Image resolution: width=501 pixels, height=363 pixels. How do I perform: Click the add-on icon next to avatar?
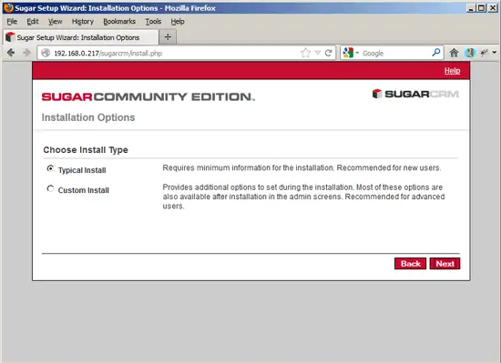pyautogui.click(x=485, y=53)
